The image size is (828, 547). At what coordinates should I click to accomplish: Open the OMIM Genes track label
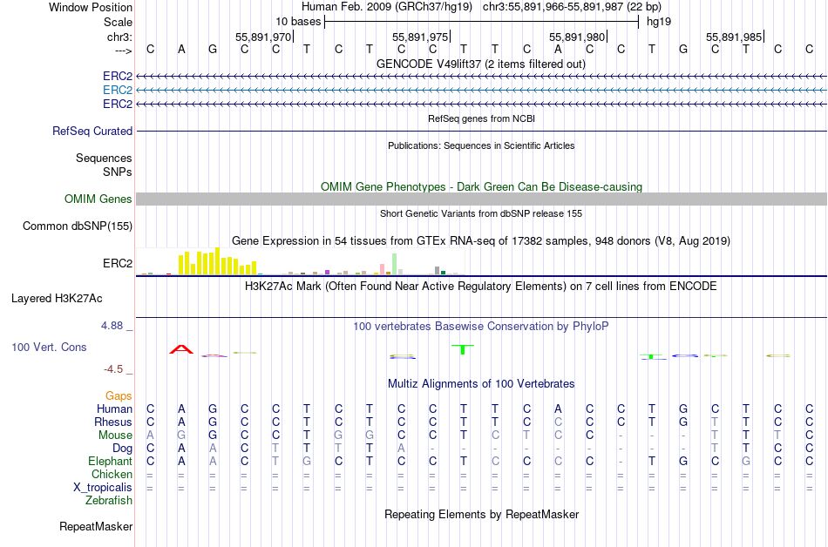pyautogui.click(x=98, y=199)
